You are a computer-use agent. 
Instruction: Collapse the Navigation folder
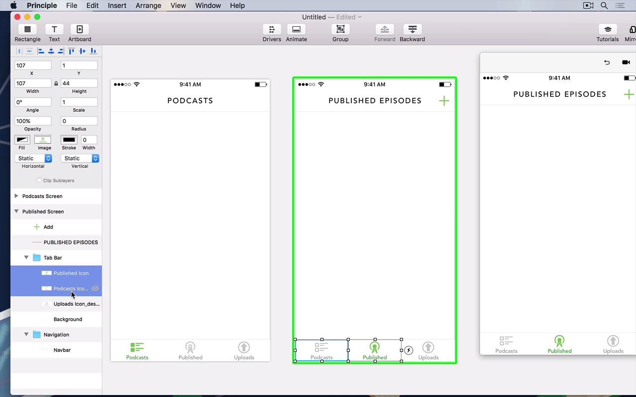point(26,334)
